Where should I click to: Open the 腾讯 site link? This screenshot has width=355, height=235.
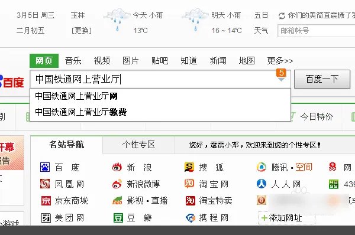pyautogui.click(x=279, y=168)
